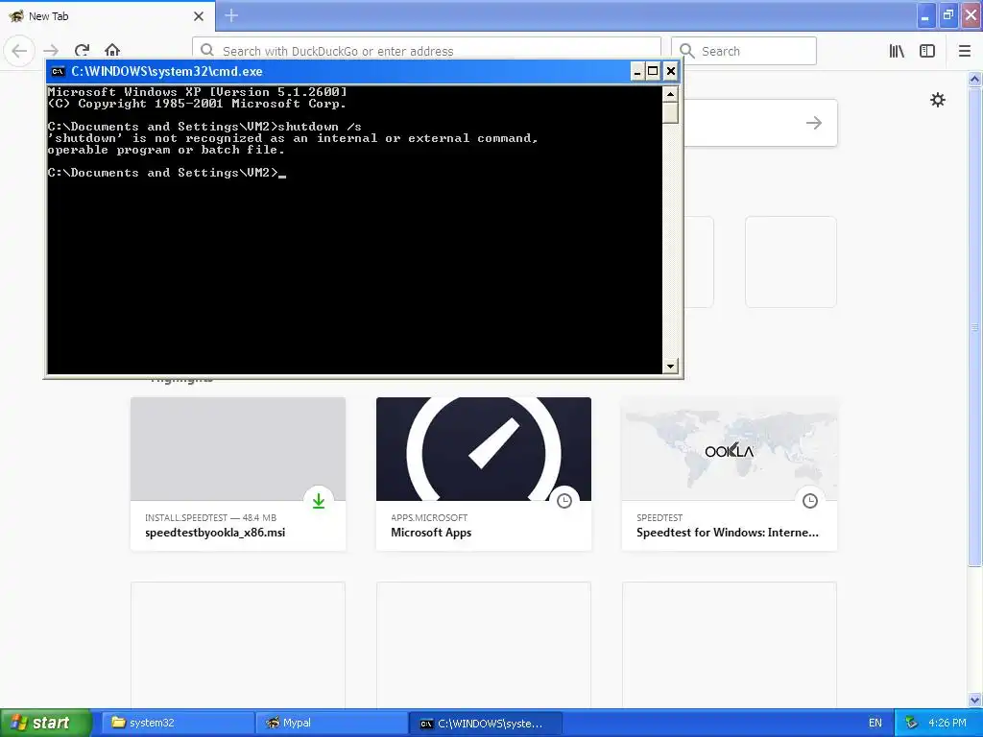Click the cmd.exe title bar text
The height and width of the screenshot is (737, 983).
167,71
